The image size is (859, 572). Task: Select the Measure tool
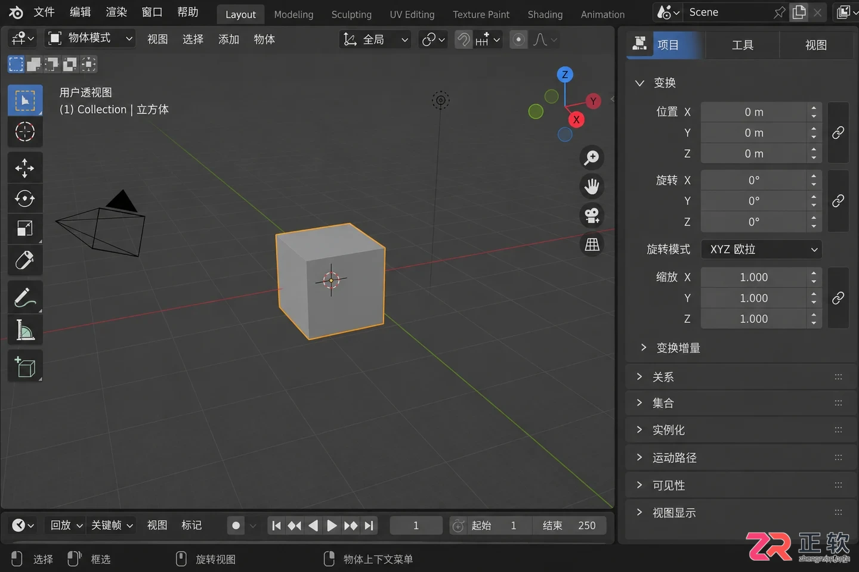(25, 329)
